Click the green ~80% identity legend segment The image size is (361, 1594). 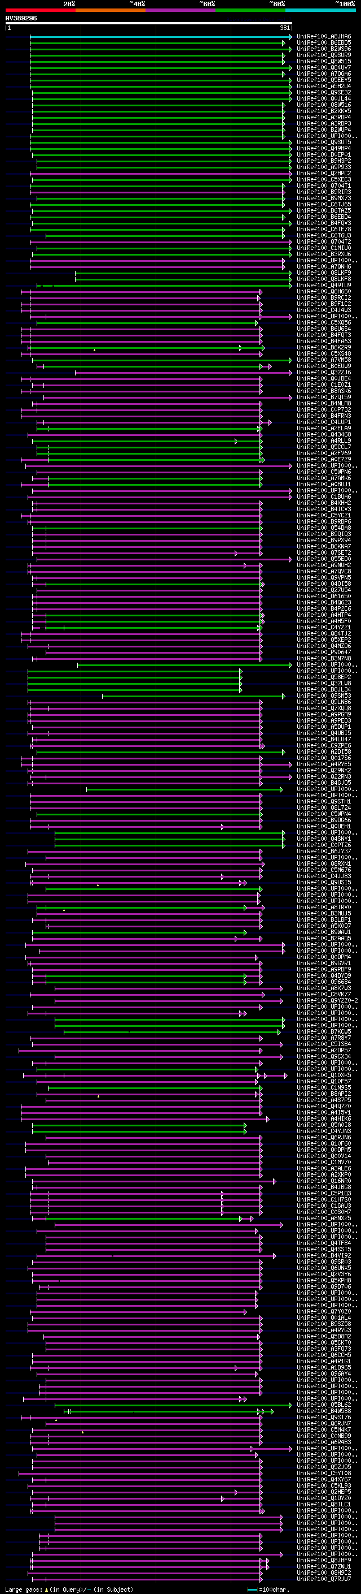[x=250, y=10]
